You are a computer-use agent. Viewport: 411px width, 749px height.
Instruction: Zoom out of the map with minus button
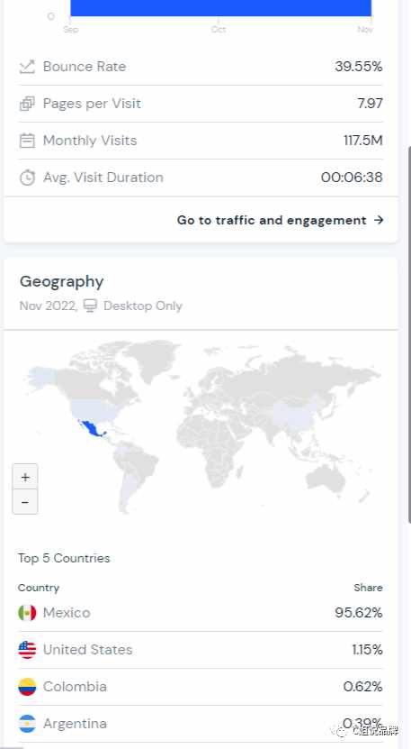pyautogui.click(x=25, y=501)
